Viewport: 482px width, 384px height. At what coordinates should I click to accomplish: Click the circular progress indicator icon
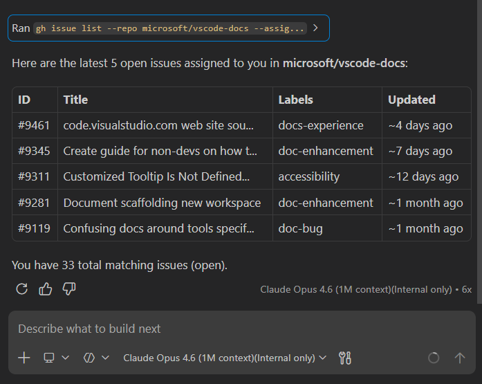tap(434, 358)
